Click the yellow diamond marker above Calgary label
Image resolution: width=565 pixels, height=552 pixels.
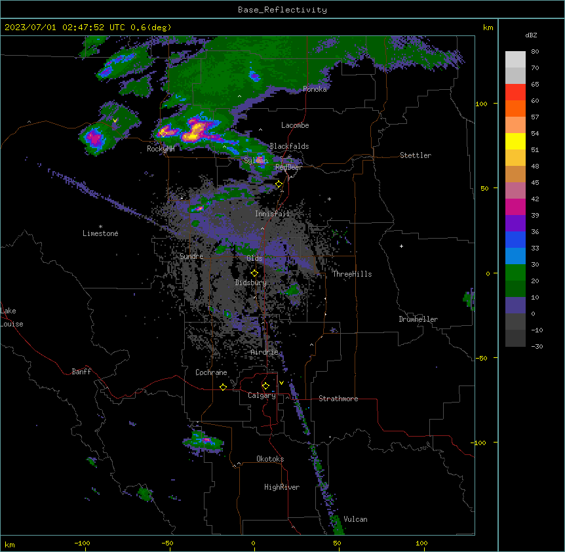(265, 386)
